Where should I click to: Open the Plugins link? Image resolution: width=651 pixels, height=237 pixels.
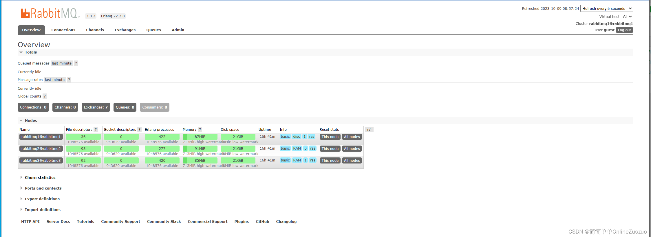coord(242,221)
